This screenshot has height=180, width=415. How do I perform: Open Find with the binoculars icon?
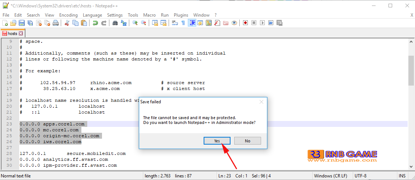pos(115,23)
